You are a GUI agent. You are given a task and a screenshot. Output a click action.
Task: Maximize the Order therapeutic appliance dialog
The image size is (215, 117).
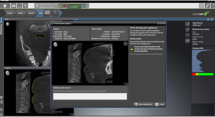click(x=161, y=24)
